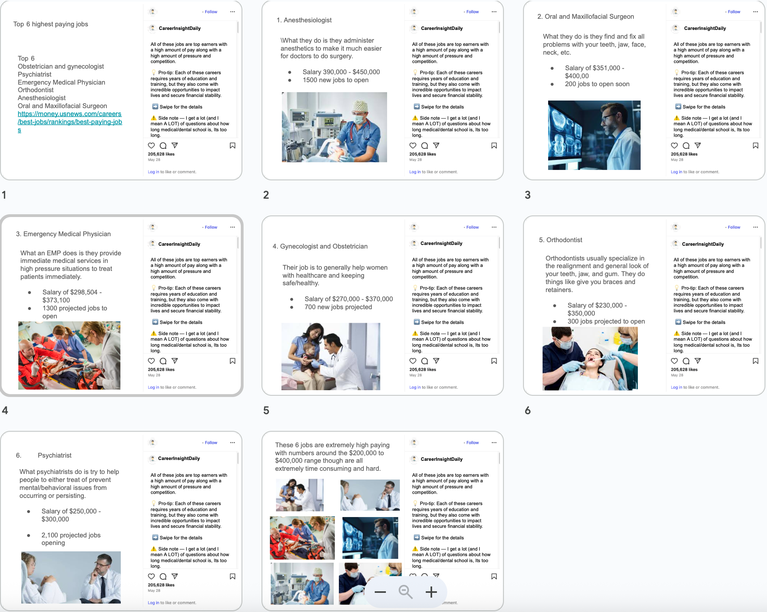Click the zoom in plus button
The image size is (767, 612).
click(x=431, y=592)
